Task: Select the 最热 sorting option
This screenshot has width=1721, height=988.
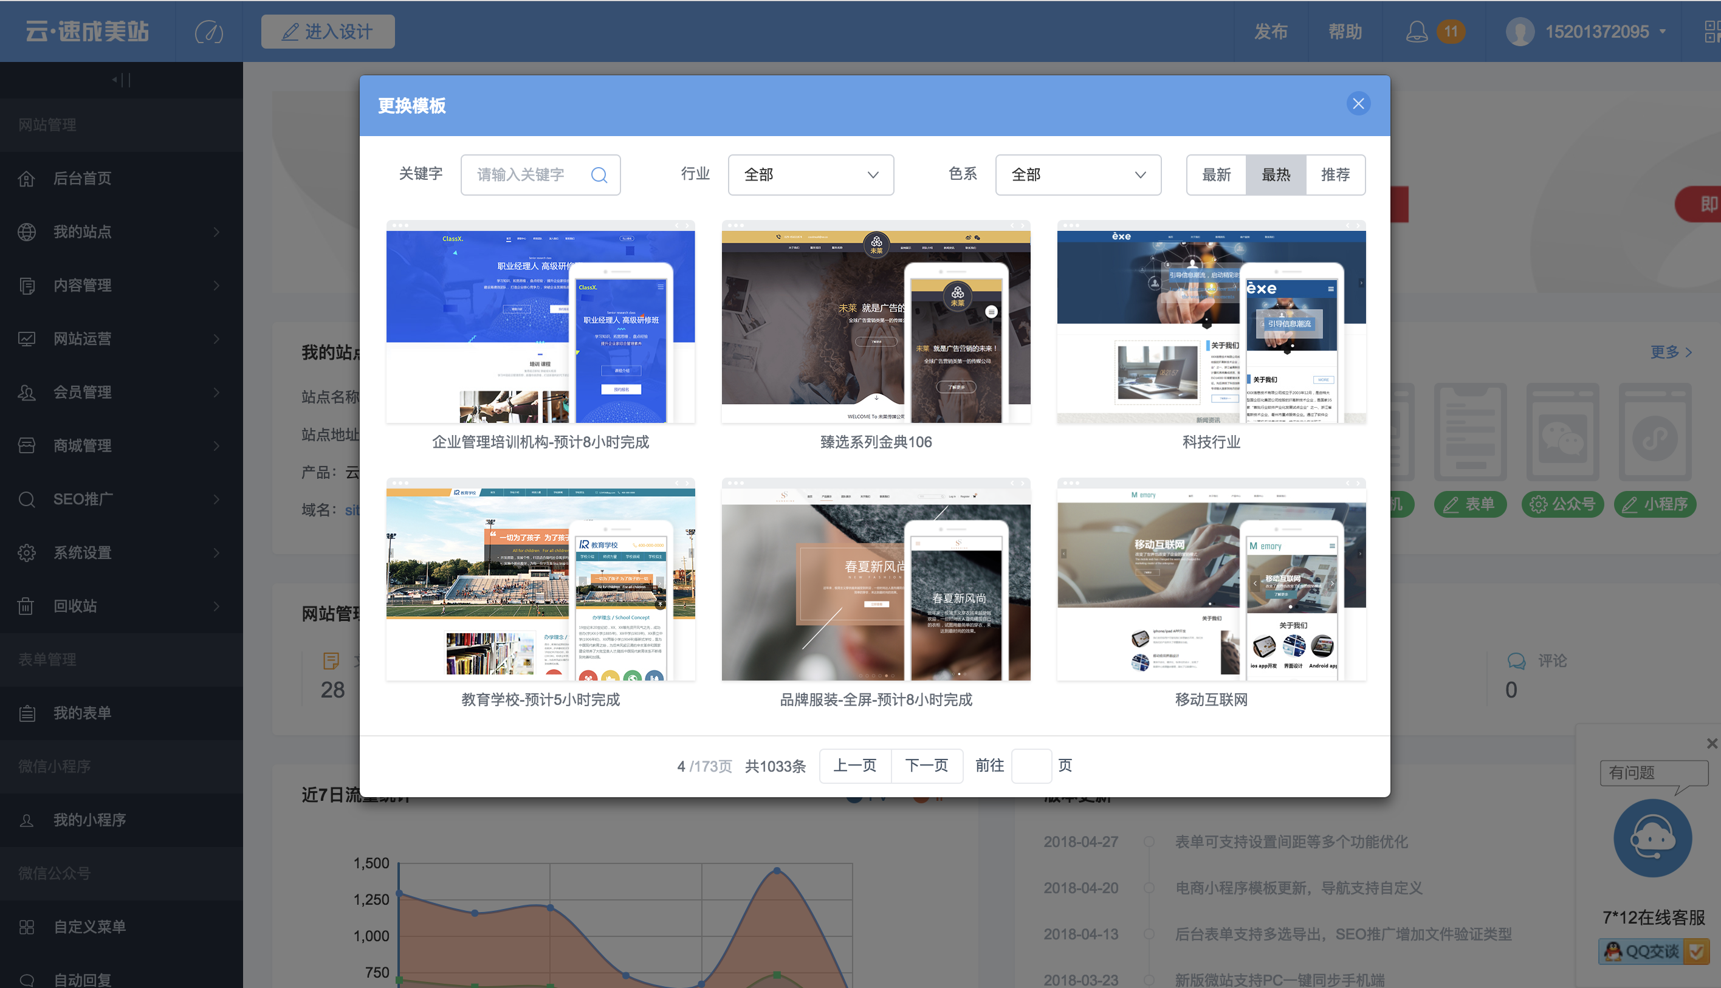Action: (x=1276, y=175)
